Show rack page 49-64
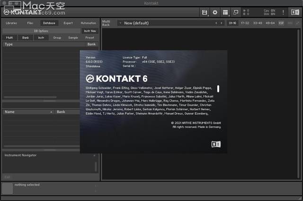This screenshot has width=303, height=201. tap(270, 23)
